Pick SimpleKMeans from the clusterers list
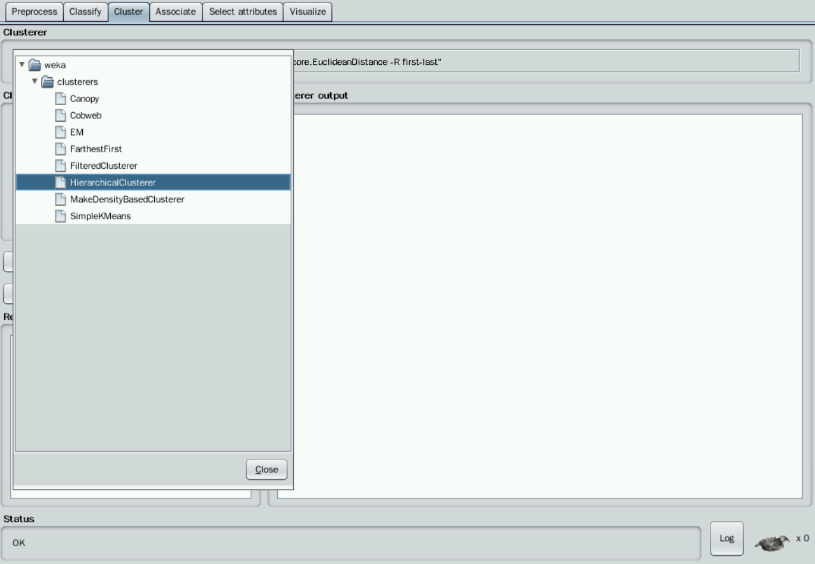 click(x=100, y=216)
